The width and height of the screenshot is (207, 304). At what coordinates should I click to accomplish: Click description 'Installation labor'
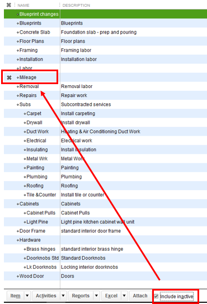[x=79, y=59]
